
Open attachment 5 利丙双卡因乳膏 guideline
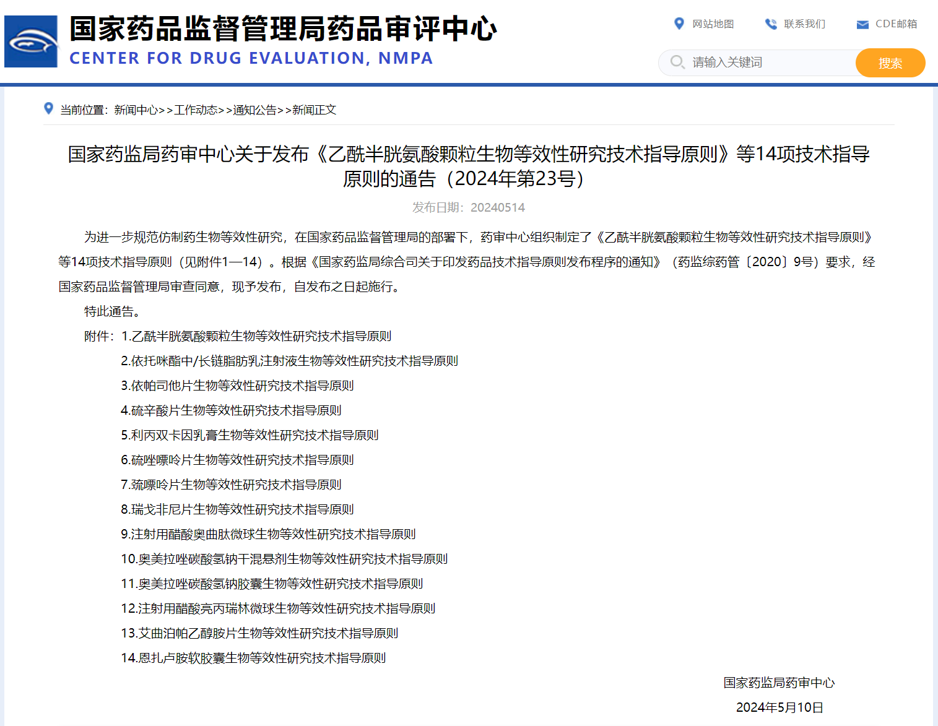click(x=250, y=435)
